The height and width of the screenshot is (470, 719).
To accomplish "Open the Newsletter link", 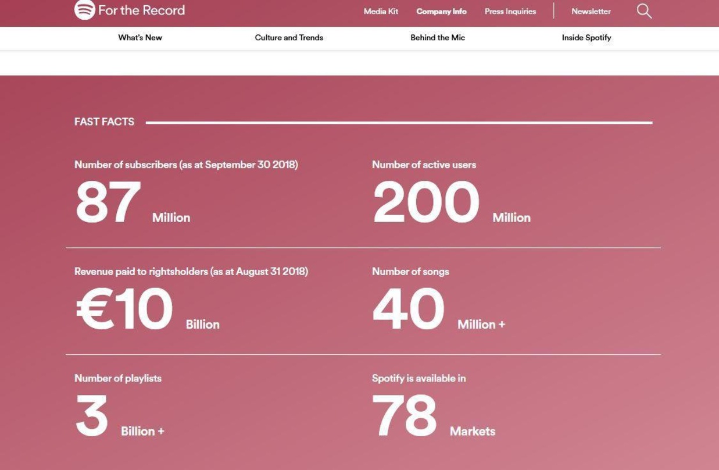I will (591, 11).
